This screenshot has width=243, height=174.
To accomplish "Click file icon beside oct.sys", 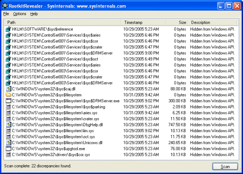I will pos(8,137).
